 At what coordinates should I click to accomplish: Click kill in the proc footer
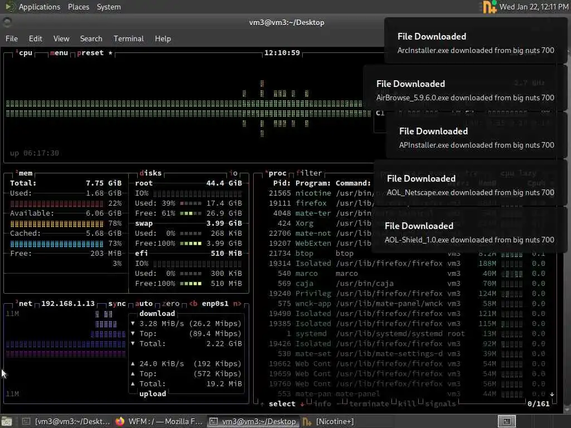click(x=407, y=403)
